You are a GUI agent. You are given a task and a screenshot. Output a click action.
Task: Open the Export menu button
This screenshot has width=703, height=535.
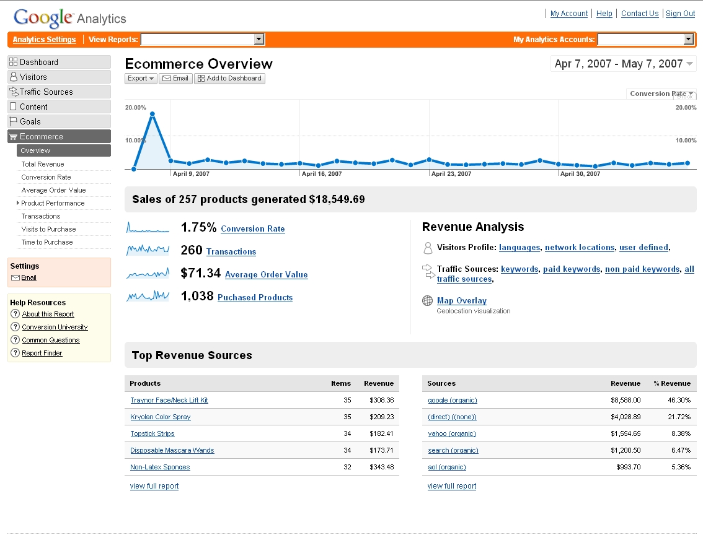[141, 79]
